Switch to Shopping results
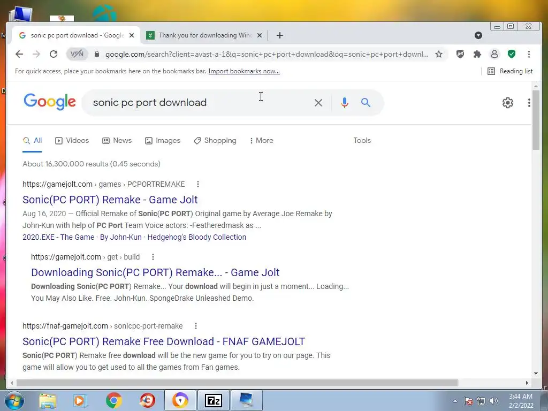 215,141
